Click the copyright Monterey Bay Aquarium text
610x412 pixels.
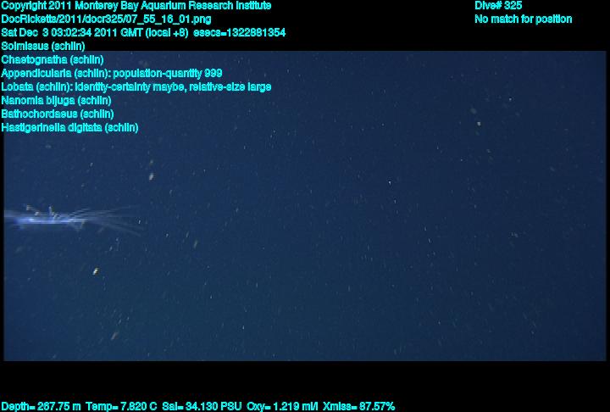click(136, 6)
